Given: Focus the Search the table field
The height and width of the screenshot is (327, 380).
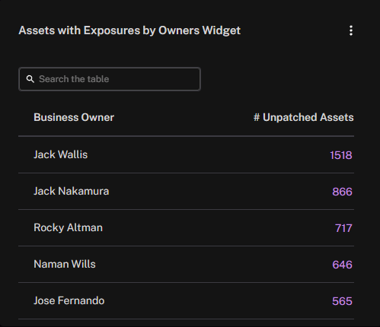Looking at the screenshot, I should tap(110, 79).
